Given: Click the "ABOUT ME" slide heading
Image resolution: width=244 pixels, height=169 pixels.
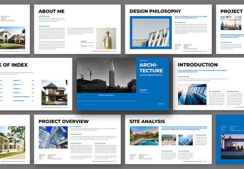Looking at the screenshot, I should point(51,11).
